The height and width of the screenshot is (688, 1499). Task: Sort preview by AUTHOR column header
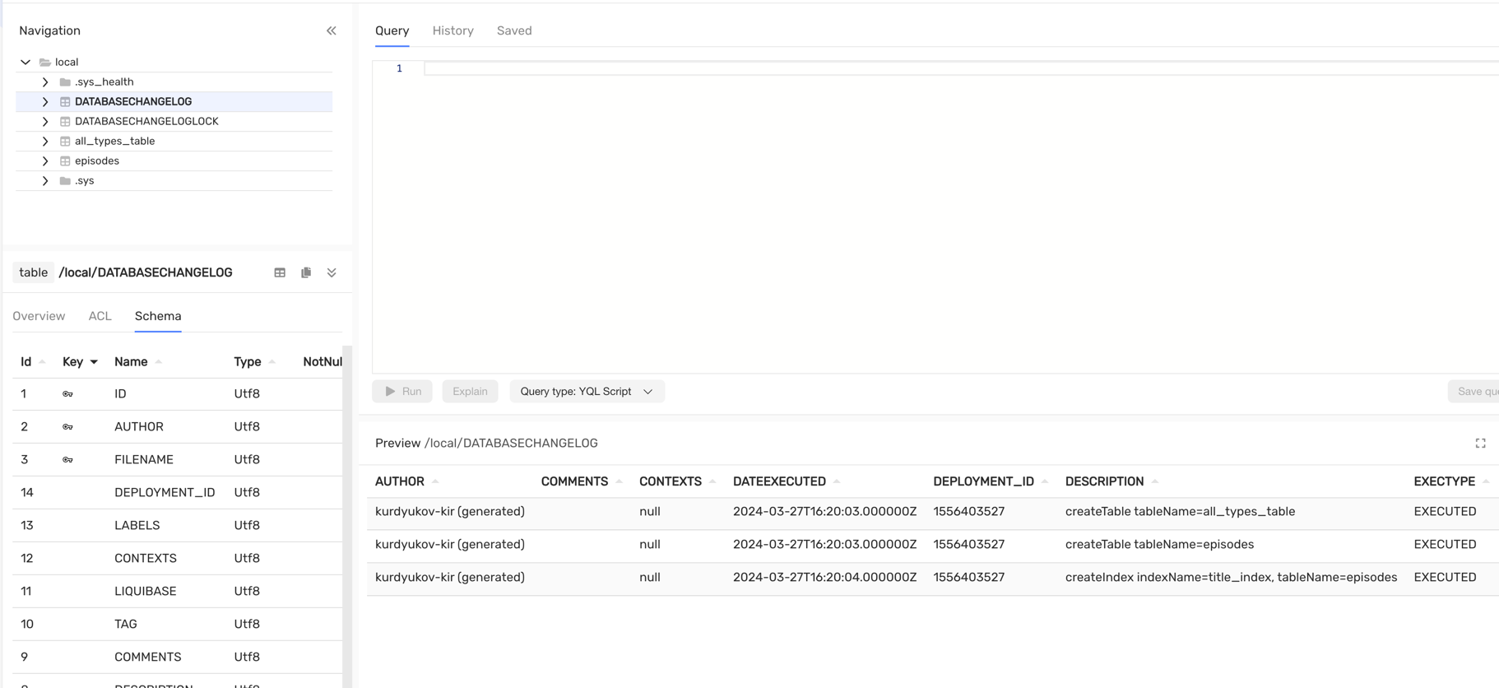(400, 481)
